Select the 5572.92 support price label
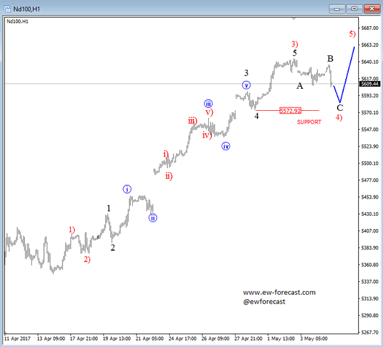 coord(290,111)
